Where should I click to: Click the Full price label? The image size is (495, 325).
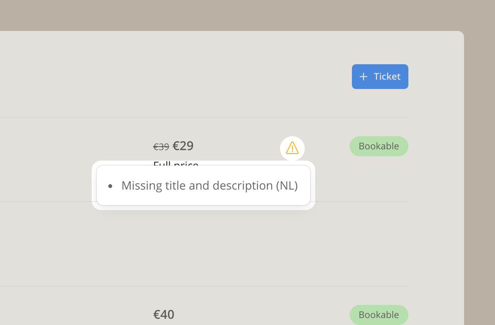pyautogui.click(x=176, y=163)
